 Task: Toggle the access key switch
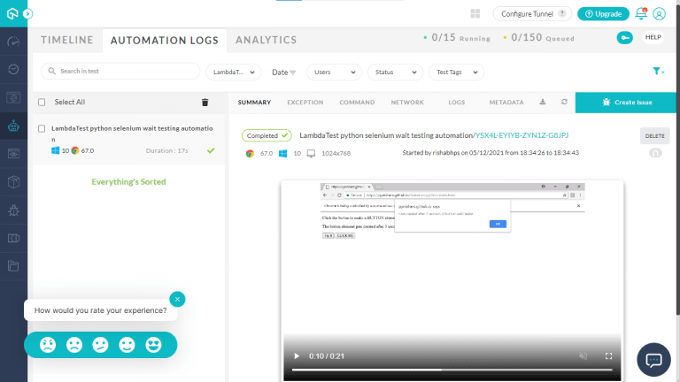(x=624, y=38)
